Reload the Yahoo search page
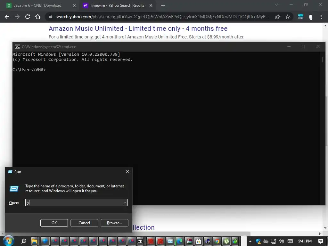Viewport: 328px width, 246px height. click(28, 17)
